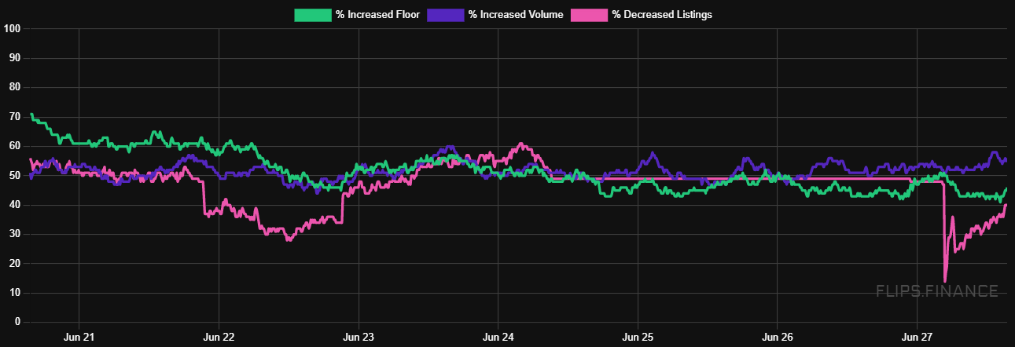The image size is (1015, 347).
Task: Click the Jun 25 x-axis date label
Action: point(638,337)
